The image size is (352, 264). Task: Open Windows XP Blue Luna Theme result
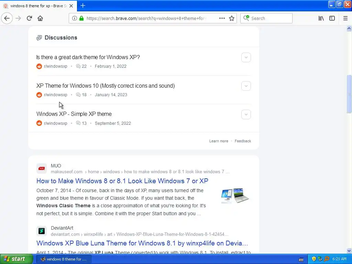(142, 243)
